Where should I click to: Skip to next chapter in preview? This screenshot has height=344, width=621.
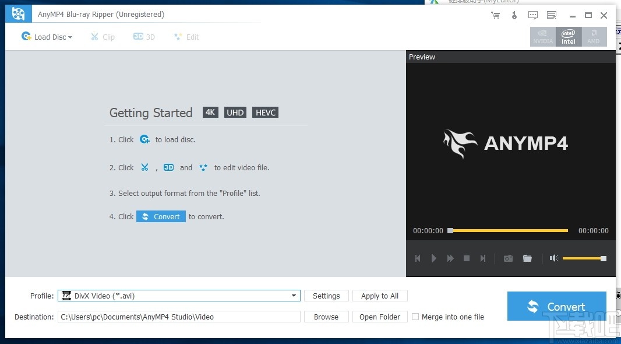tap(483, 258)
